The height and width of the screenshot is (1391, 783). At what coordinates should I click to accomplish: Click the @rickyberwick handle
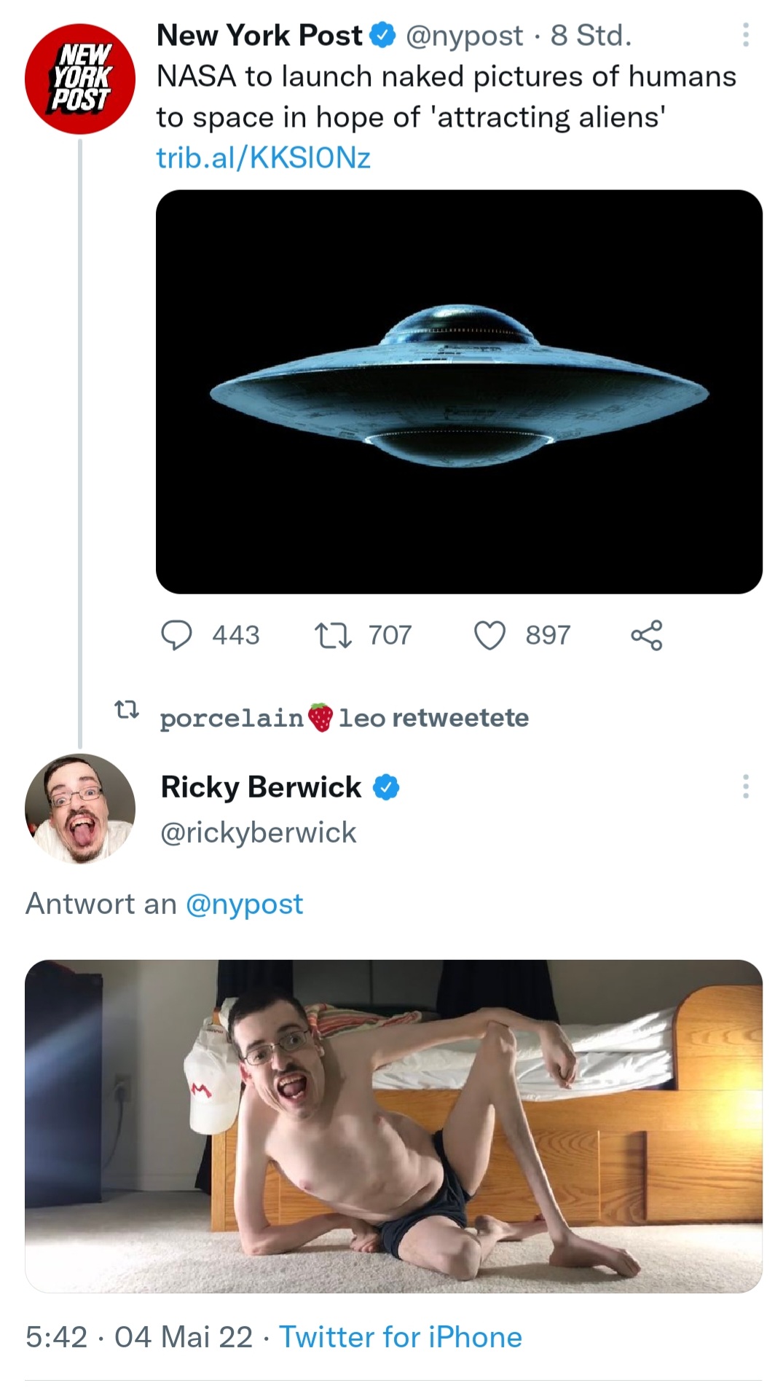pyautogui.click(x=258, y=832)
